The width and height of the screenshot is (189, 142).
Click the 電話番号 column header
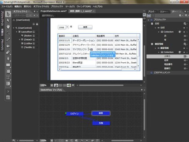pos(105,36)
